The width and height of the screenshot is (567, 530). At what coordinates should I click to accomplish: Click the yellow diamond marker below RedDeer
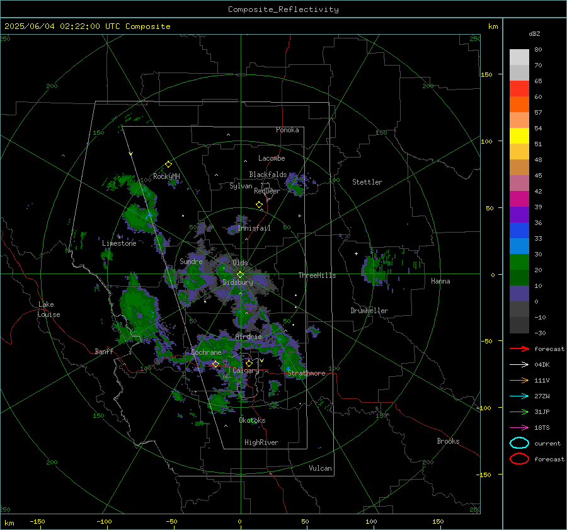(x=260, y=205)
